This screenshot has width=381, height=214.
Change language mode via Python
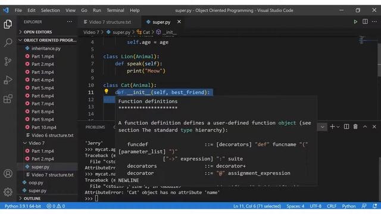click(349, 206)
